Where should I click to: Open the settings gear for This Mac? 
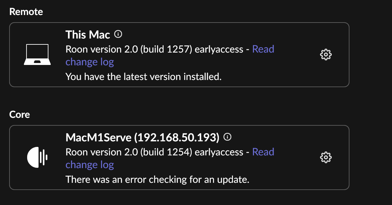[x=326, y=55]
